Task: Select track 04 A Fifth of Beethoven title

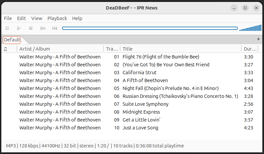Action: click(x=145, y=80)
